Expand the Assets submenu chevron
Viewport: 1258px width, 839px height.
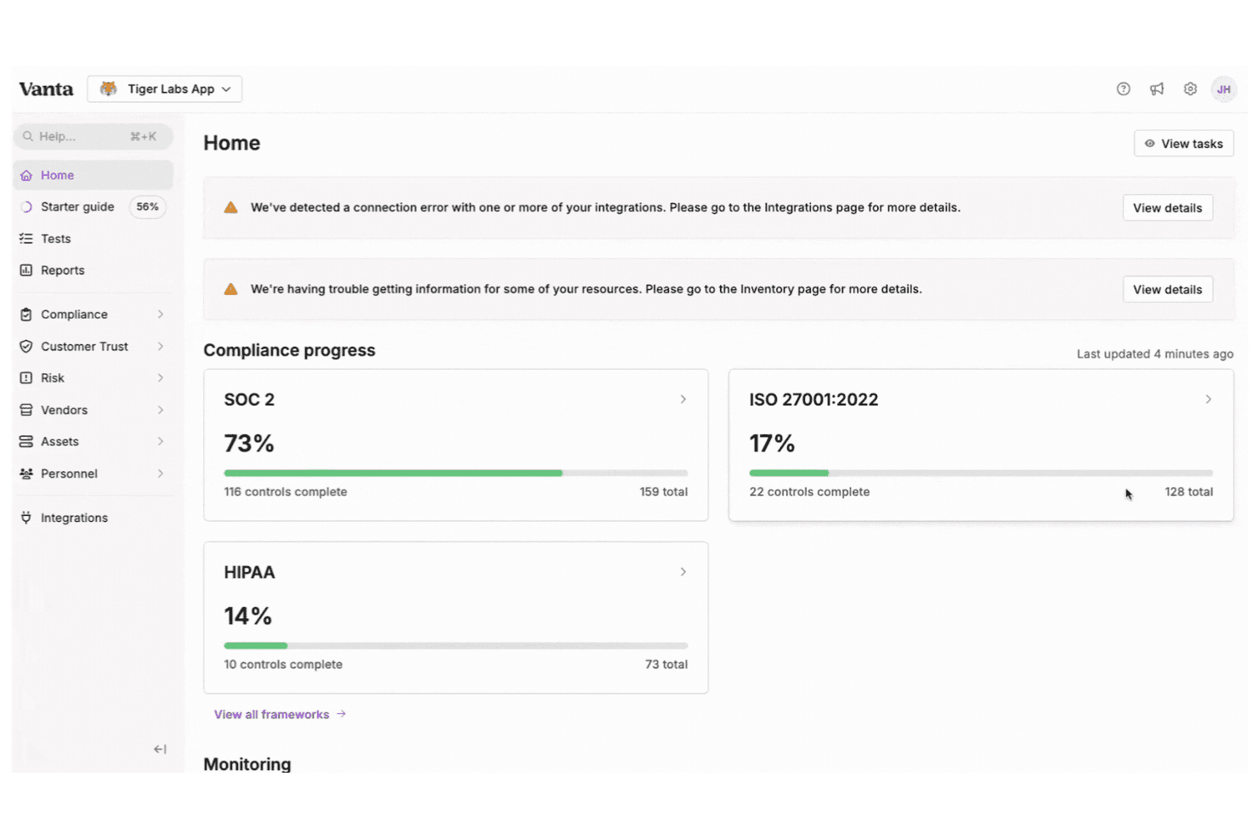pos(161,441)
